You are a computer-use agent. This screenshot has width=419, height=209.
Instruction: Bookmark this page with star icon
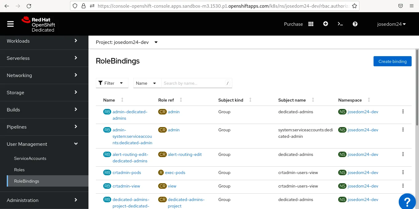pyautogui.click(x=354, y=6)
